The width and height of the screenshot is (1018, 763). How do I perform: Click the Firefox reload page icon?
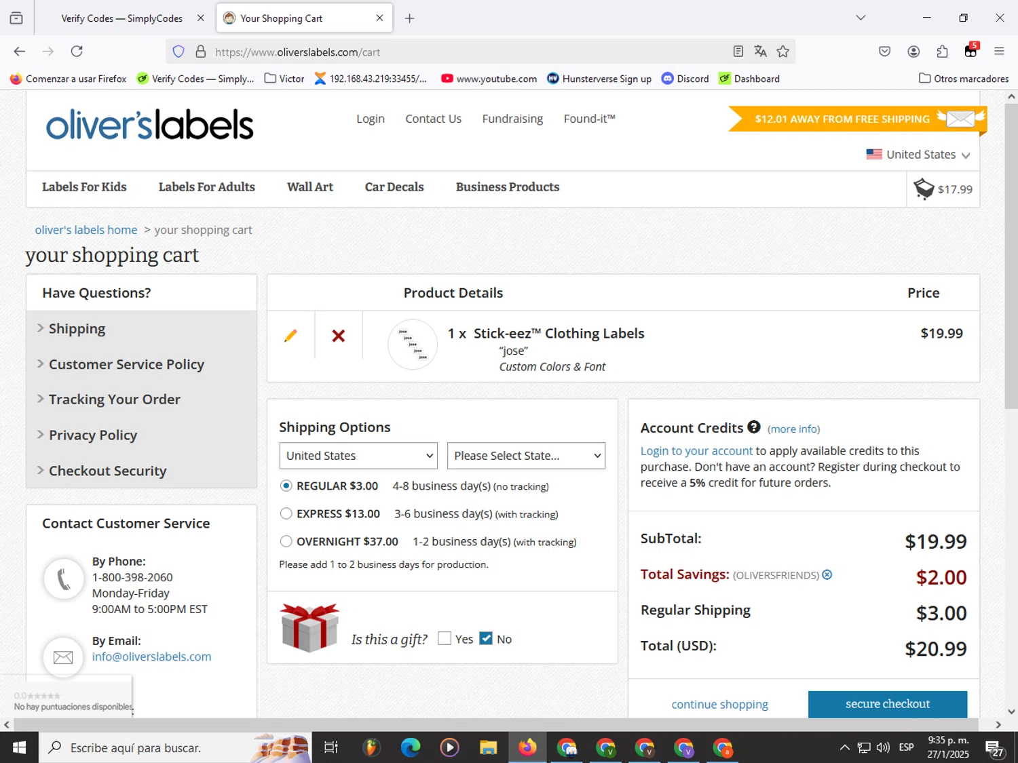(x=77, y=52)
